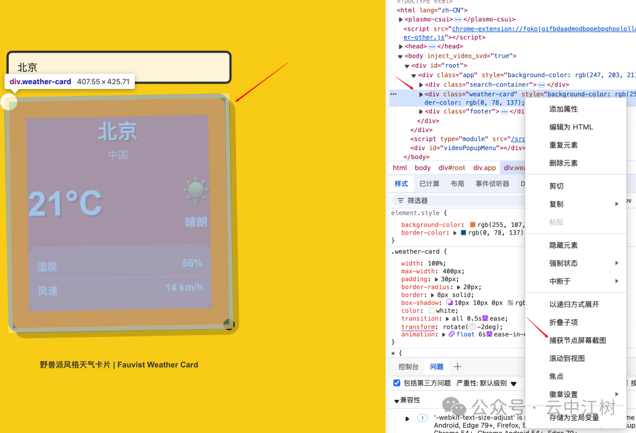Switch to the 布局 tab

tap(457, 184)
